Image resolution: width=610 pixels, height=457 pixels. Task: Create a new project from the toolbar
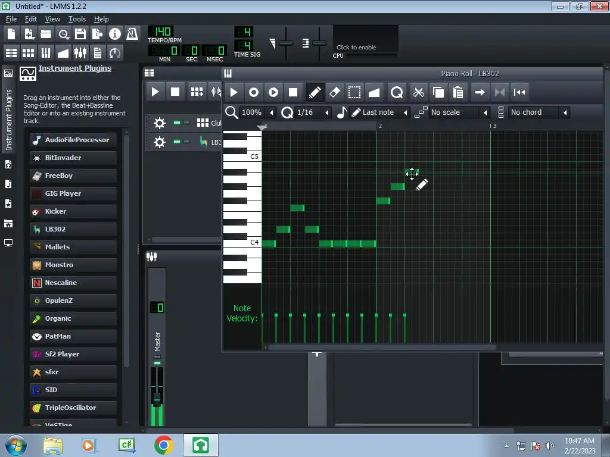click(11, 34)
